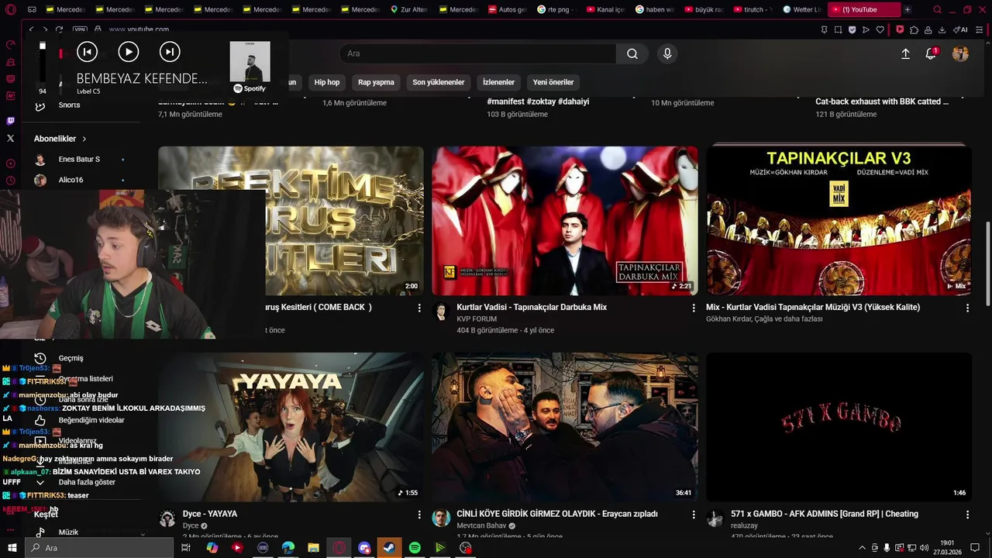Open the YouTube upload create icon
The width and height of the screenshot is (992, 558).
tap(905, 53)
